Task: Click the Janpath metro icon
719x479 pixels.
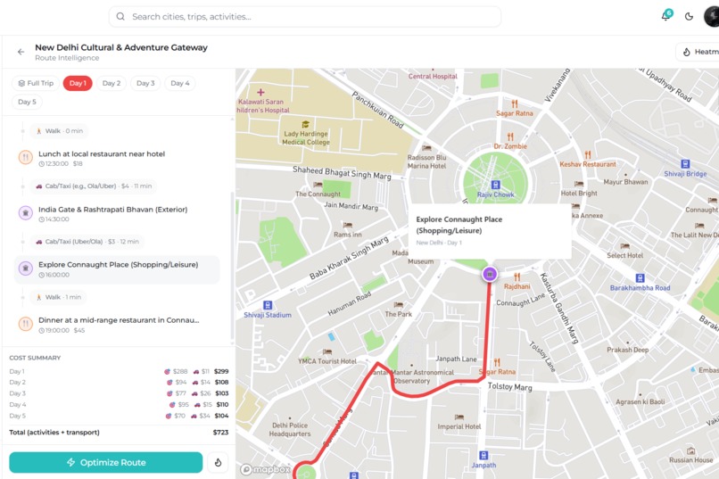Action: (483, 455)
